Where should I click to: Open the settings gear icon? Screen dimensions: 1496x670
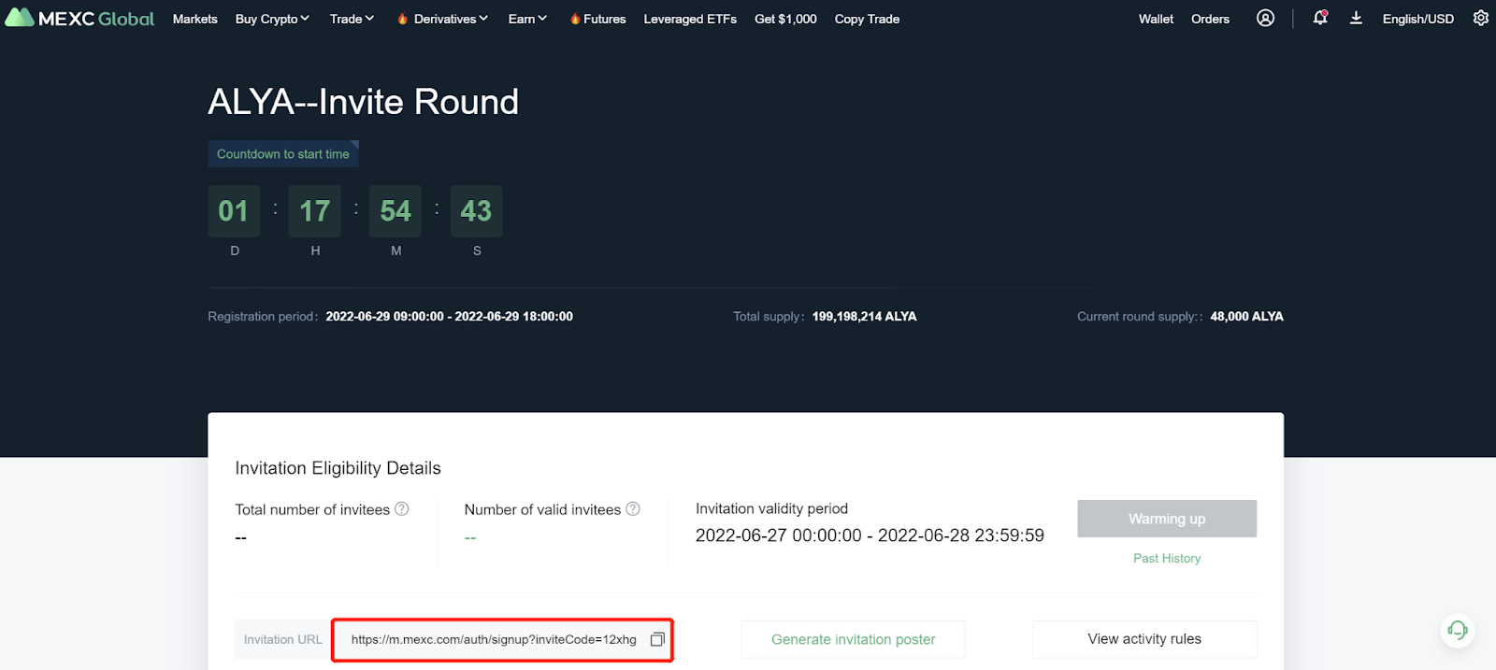[1481, 18]
